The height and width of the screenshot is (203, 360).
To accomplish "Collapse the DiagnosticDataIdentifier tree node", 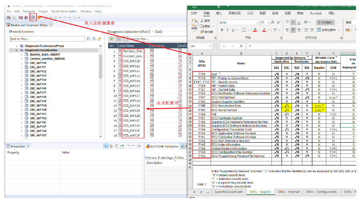I will (16, 50).
